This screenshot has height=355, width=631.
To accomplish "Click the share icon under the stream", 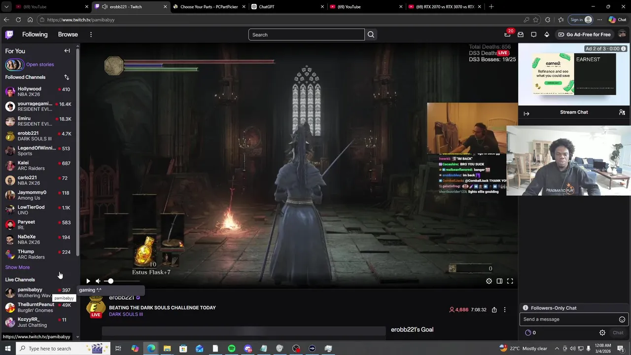I will tap(494, 310).
